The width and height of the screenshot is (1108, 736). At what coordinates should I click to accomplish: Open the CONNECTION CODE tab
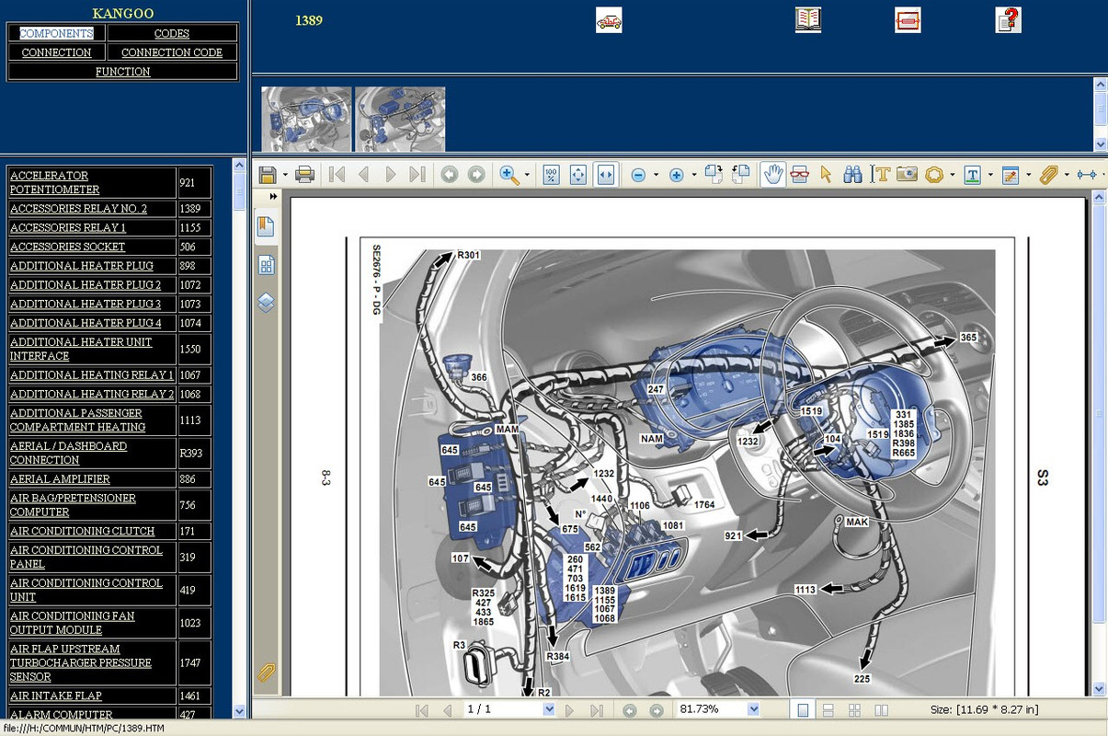tap(172, 52)
